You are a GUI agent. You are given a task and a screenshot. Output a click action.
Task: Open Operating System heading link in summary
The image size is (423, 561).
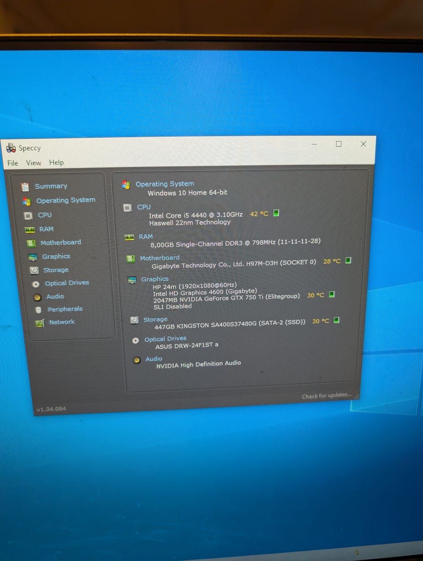coord(165,184)
